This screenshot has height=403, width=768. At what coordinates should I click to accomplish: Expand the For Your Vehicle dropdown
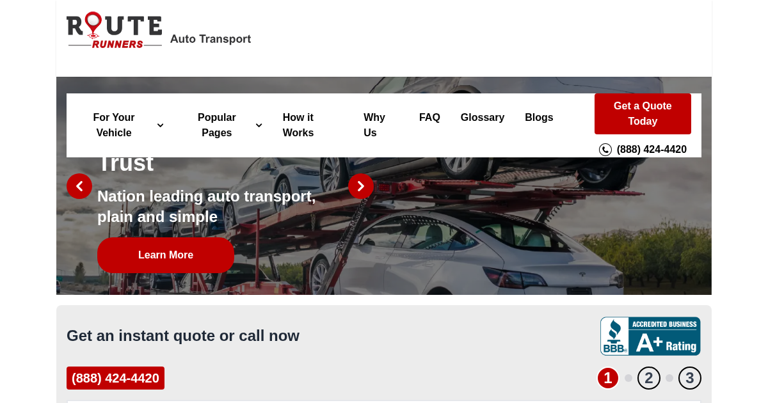(x=114, y=125)
